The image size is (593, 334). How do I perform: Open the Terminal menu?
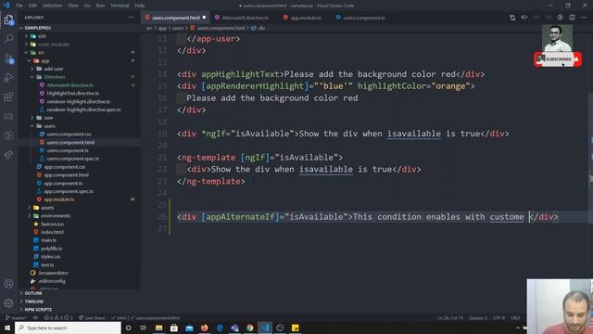pos(120,6)
